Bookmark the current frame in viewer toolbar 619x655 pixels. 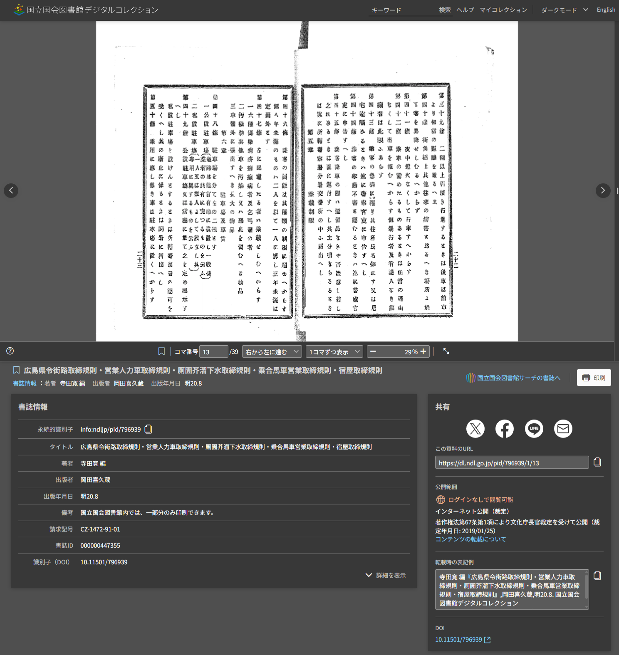(161, 351)
